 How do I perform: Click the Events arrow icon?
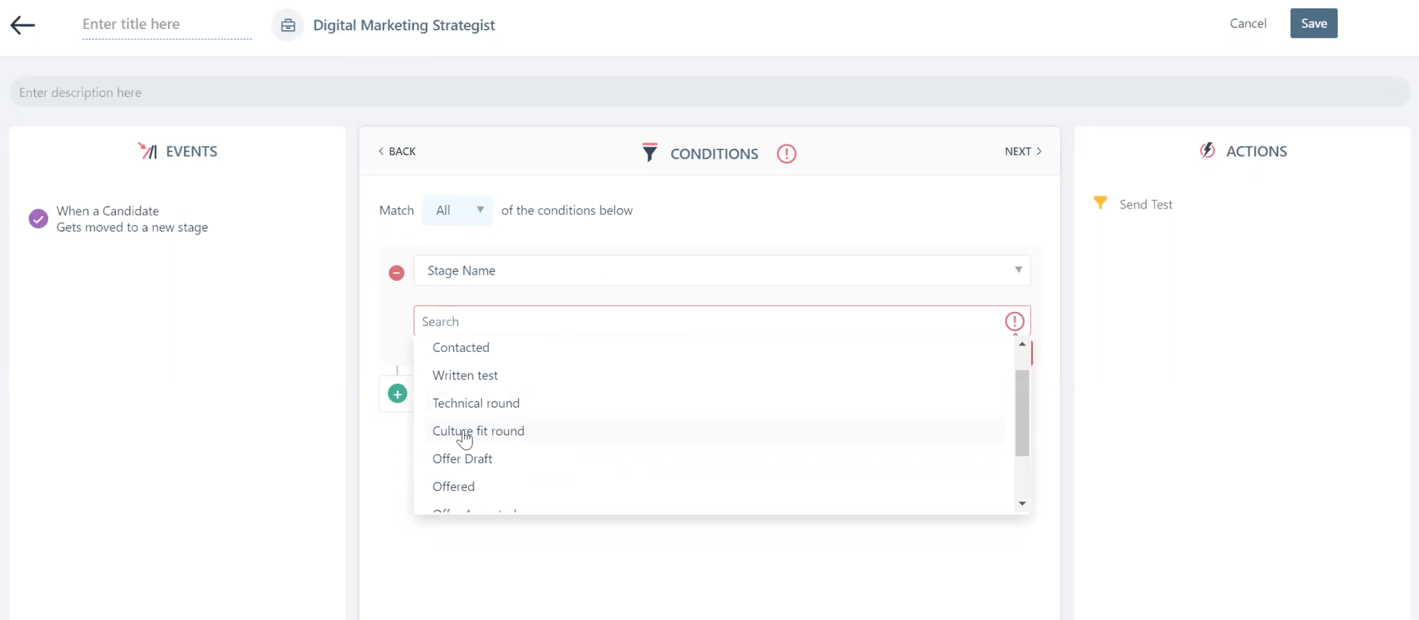point(148,151)
